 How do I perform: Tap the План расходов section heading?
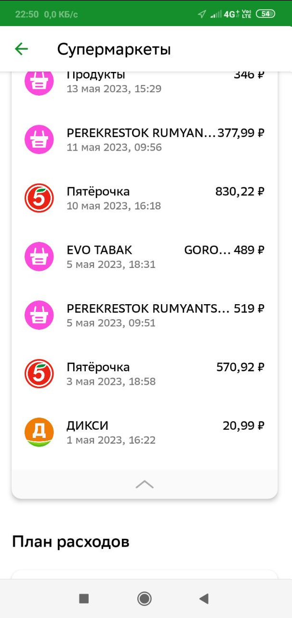click(x=71, y=542)
